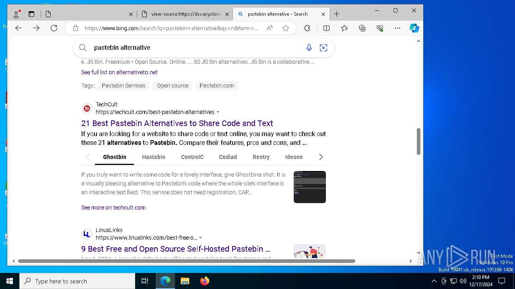Viewport: 515px width, 289px height.
Task: Open the Windows Start menu
Action: (10, 281)
